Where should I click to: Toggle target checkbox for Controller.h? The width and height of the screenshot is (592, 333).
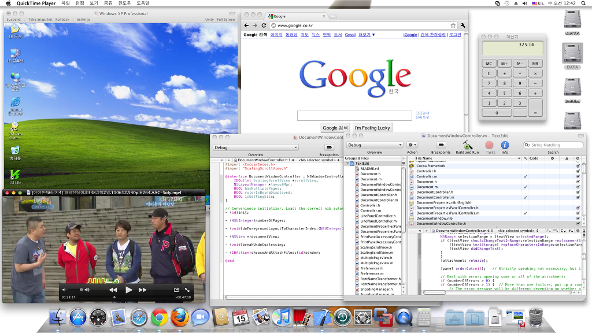[x=578, y=171]
